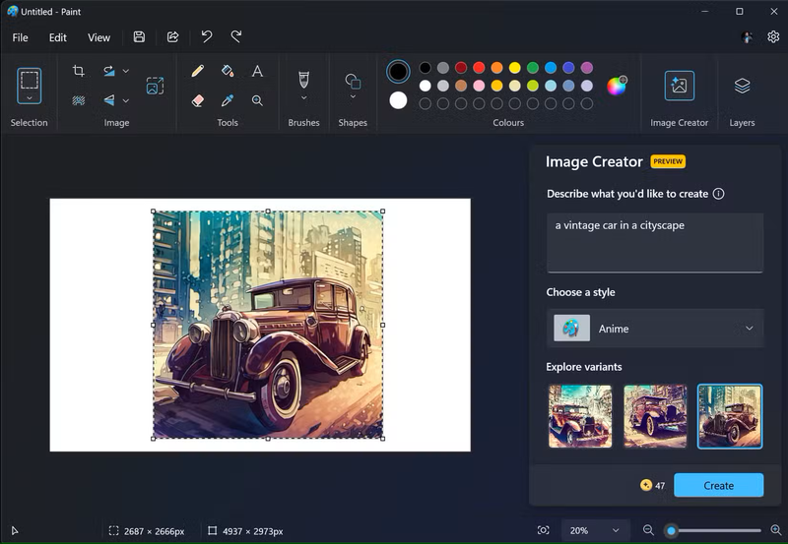Select the Text tool
The image size is (788, 544).
[x=257, y=71]
